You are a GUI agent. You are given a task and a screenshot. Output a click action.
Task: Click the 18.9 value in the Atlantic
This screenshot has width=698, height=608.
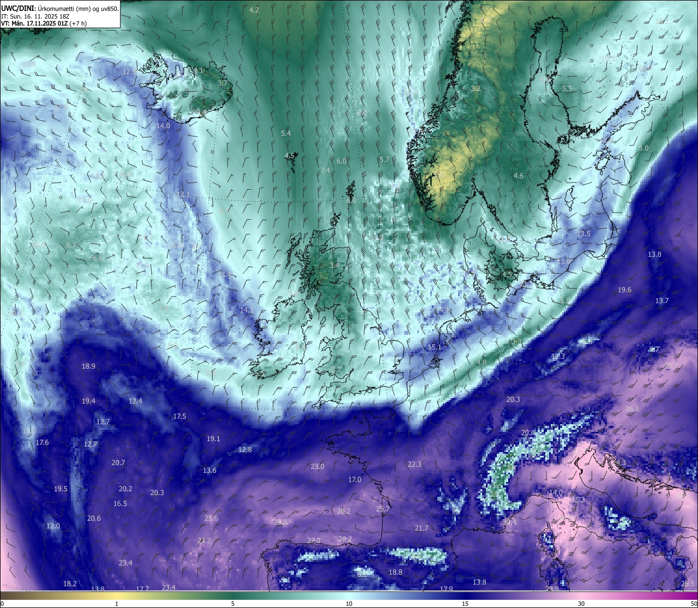point(88,366)
